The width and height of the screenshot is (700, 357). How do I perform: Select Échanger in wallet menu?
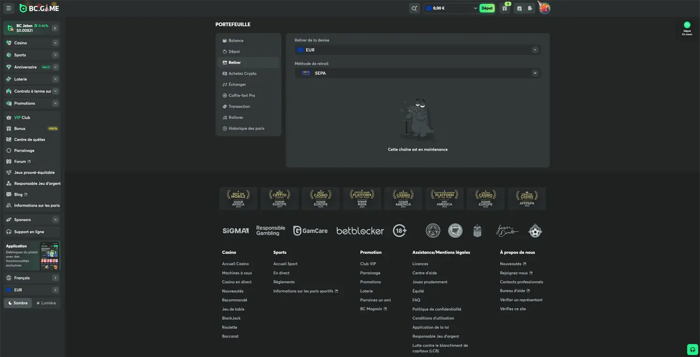[237, 84]
